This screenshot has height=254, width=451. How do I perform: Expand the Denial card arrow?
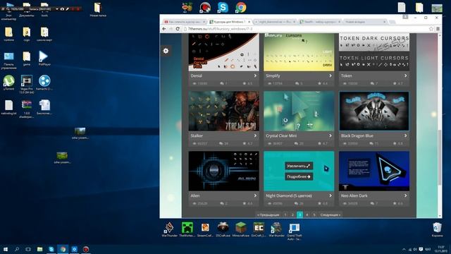click(x=255, y=75)
